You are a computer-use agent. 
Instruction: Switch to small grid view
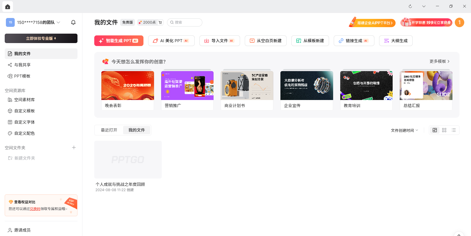[x=444, y=130]
